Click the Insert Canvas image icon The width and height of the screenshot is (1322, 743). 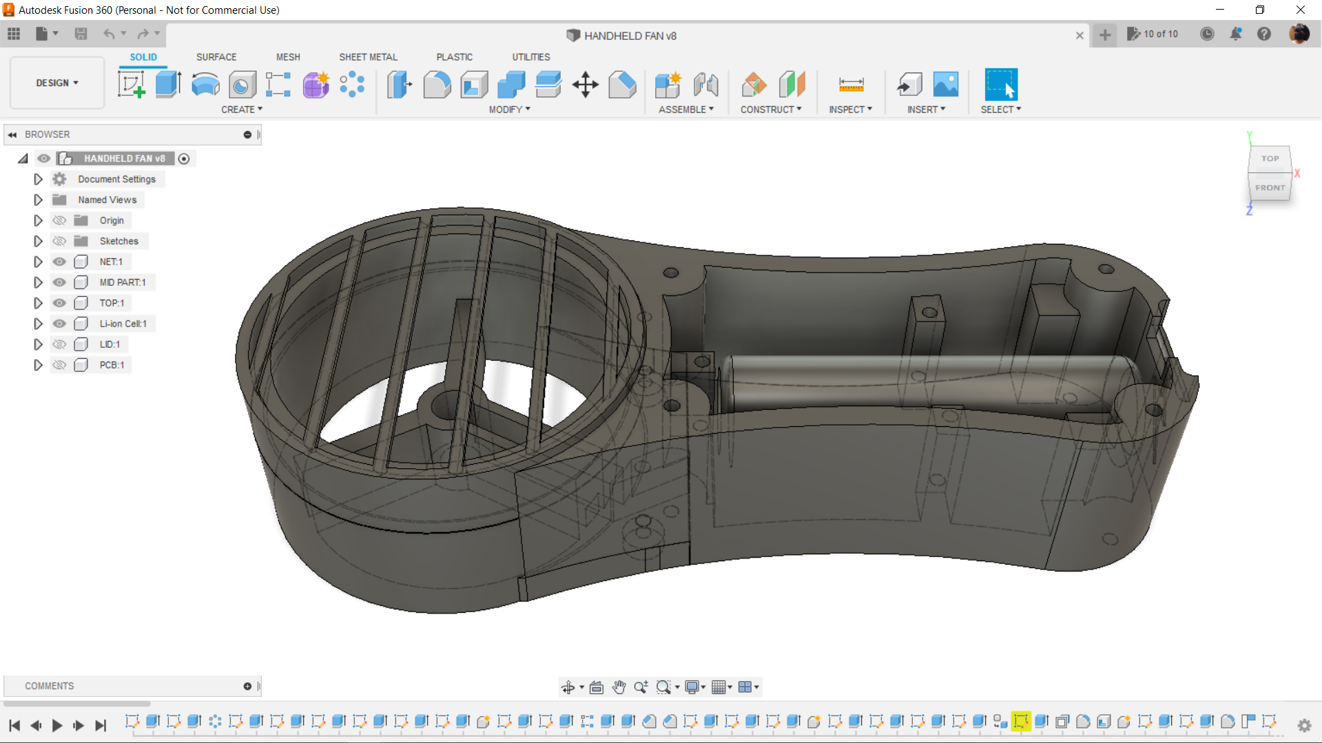pos(945,85)
